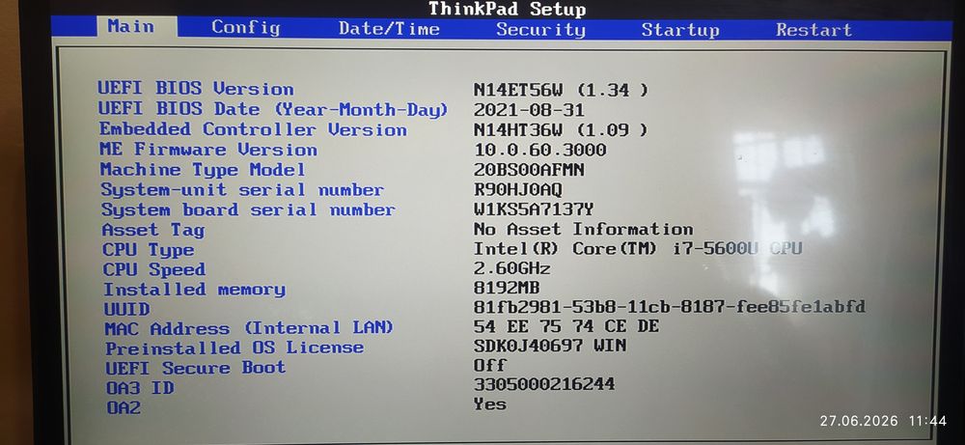Click the value N14HT36W (1.09)
Viewport: 965px width, 445px height.
(x=561, y=130)
